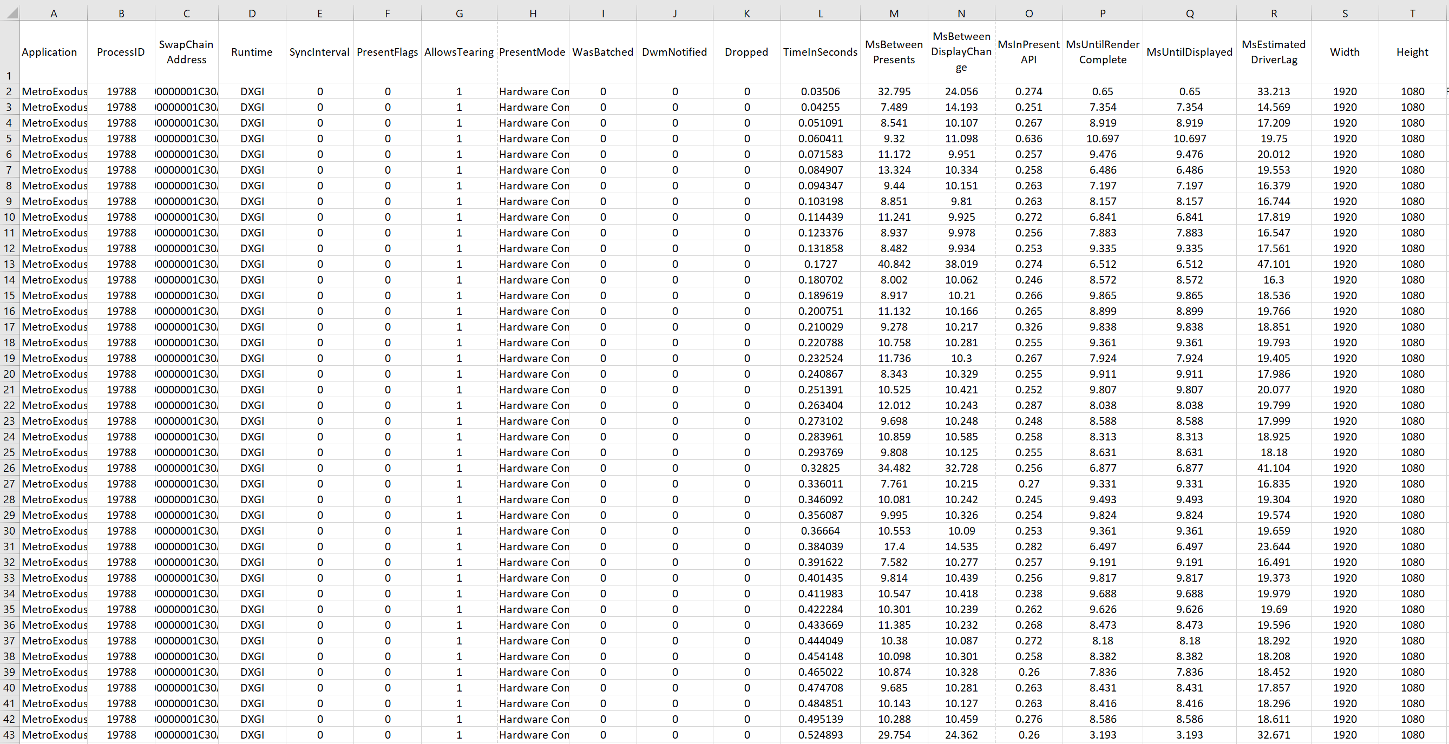Select column M header
Image resolution: width=1449 pixels, height=744 pixels.
coord(893,13)
